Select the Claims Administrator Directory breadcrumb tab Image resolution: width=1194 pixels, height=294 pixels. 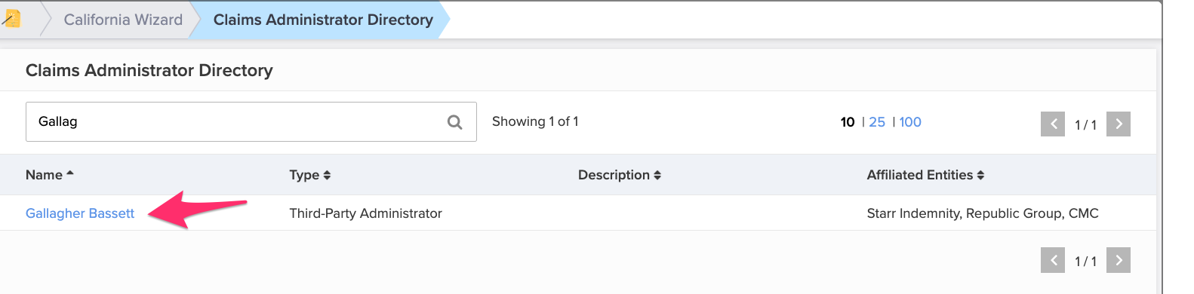pos(323,20)
